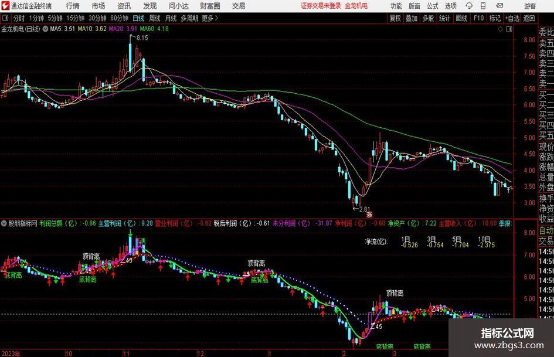This screenshot has height=357, width=554.
Task: Toggle the right side panel icon
Action: [509, 29]
